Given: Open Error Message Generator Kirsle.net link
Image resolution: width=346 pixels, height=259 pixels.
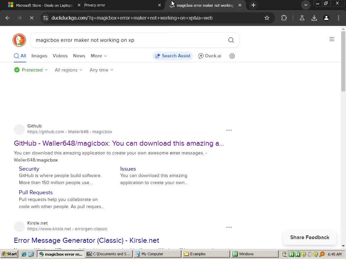Looking at the screenshot, I should coord(86,240).
